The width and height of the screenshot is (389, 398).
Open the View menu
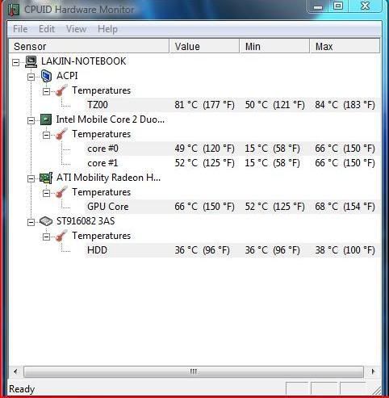pyautogui.click(x=77, y=29)
